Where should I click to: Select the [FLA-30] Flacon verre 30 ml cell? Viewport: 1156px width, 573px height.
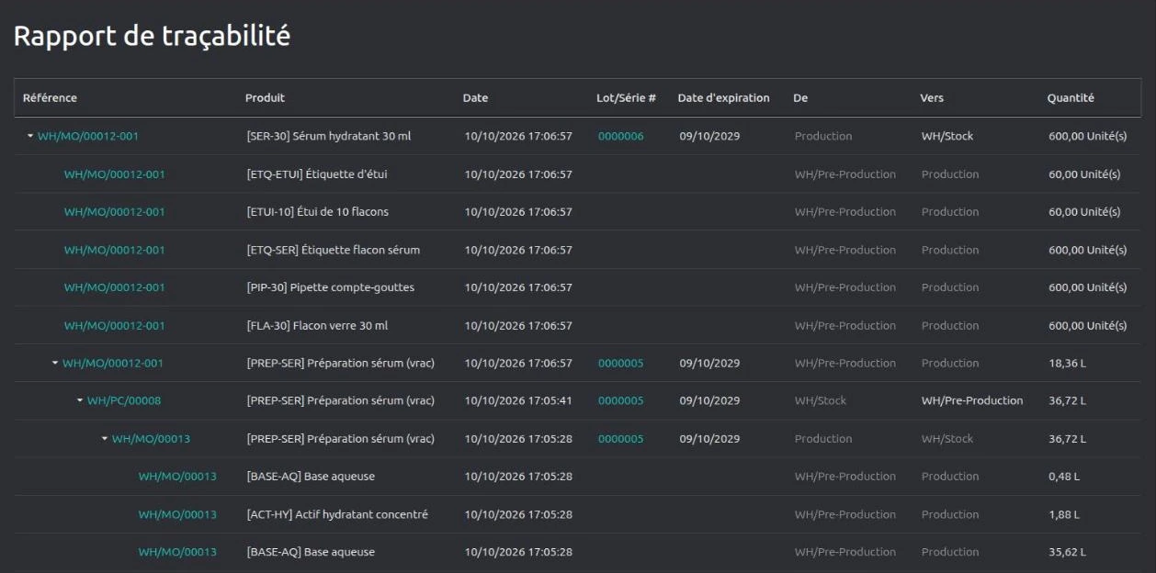(x=318, y=326)
